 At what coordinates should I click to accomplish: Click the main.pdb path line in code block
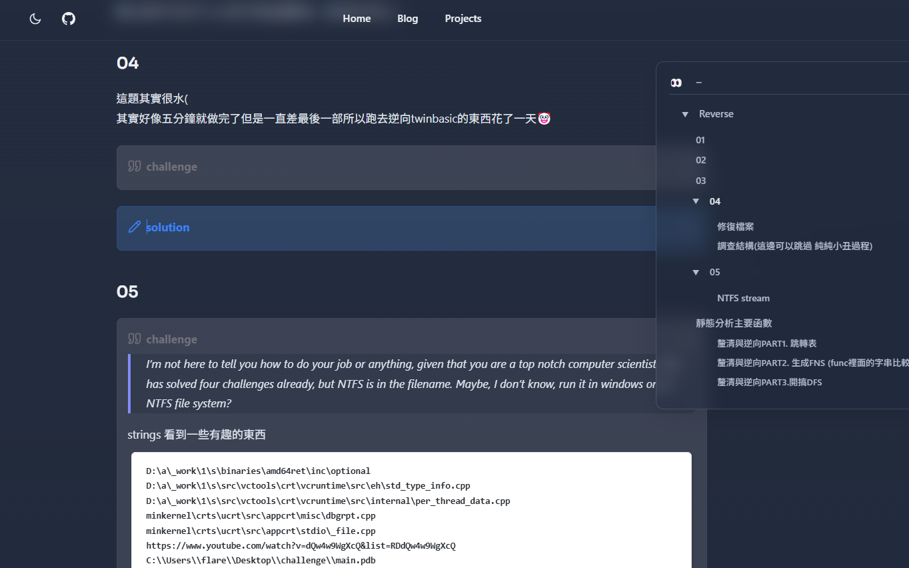(x=261, y=560)
